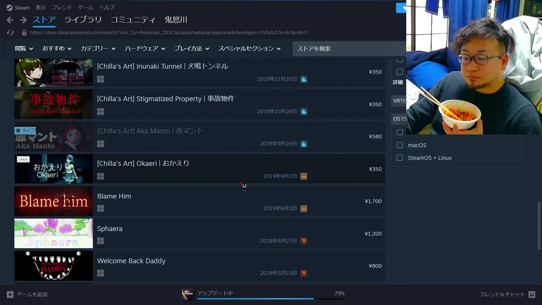This screenshot has height=305, width=542.
Task: Enable the SteamOS + Linux checkbox
Action: 399,158
